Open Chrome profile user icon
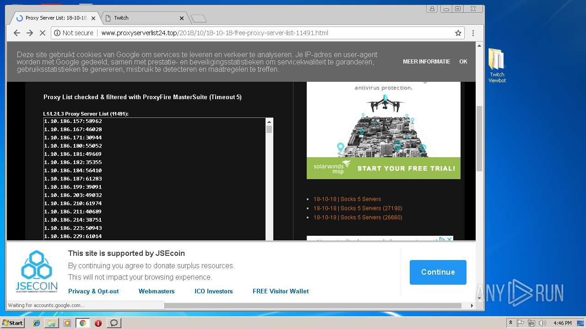The height and width of the screenshot is (329, 586). coord(432,9)
